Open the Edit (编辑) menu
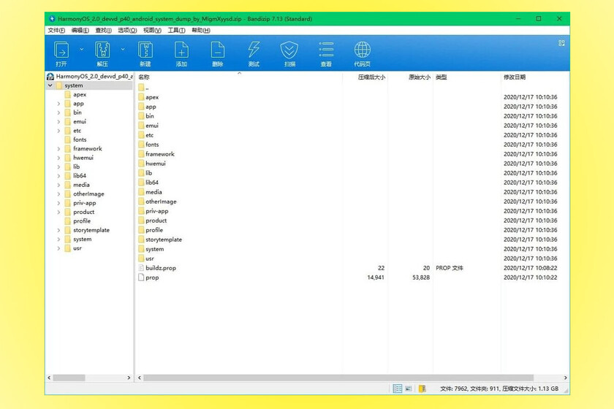 click(x=80, y=30)
